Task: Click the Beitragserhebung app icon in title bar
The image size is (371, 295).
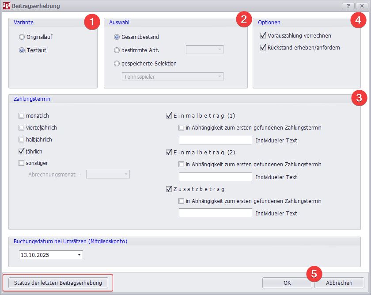Action: (x=7, y=6)
